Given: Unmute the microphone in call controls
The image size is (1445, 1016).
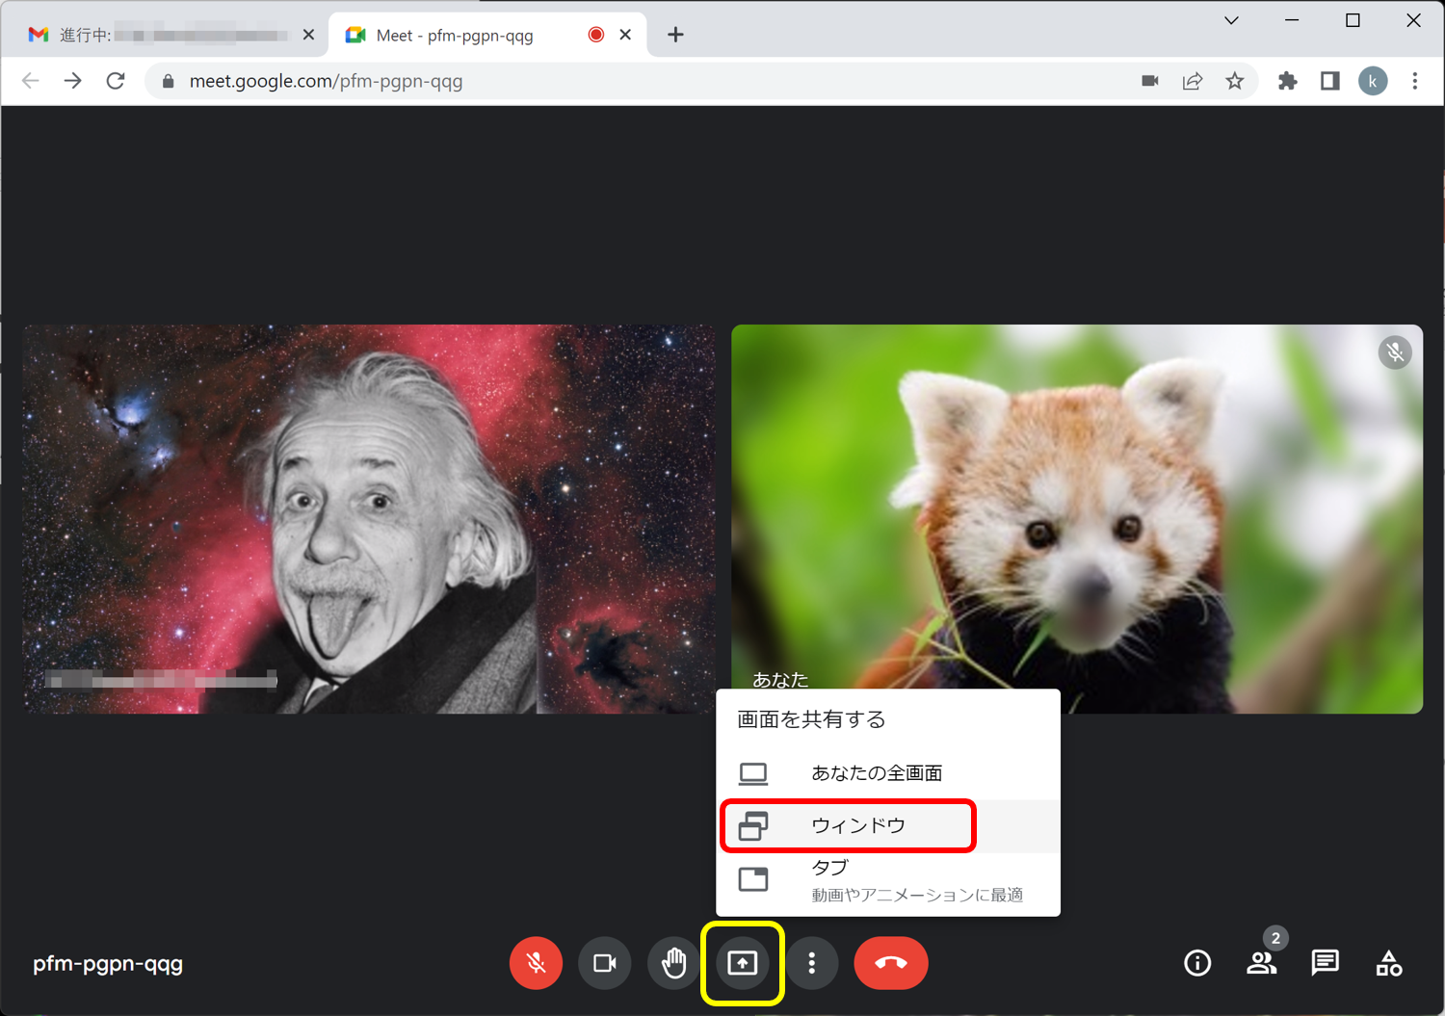Looking at the screenshot, I should [536, 963].
